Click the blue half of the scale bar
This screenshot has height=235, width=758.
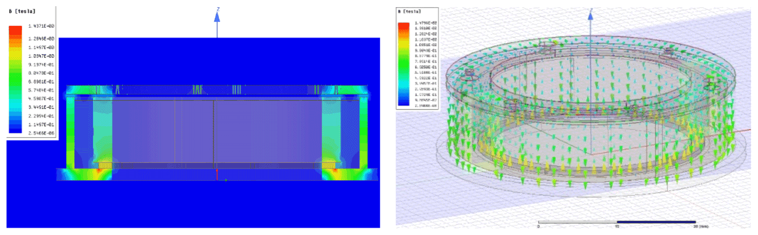tap(656, 222)
